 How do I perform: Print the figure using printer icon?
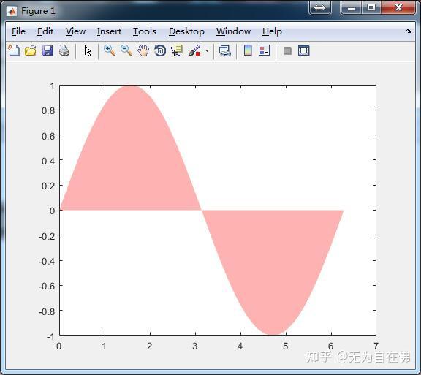(x=64, y=50)
